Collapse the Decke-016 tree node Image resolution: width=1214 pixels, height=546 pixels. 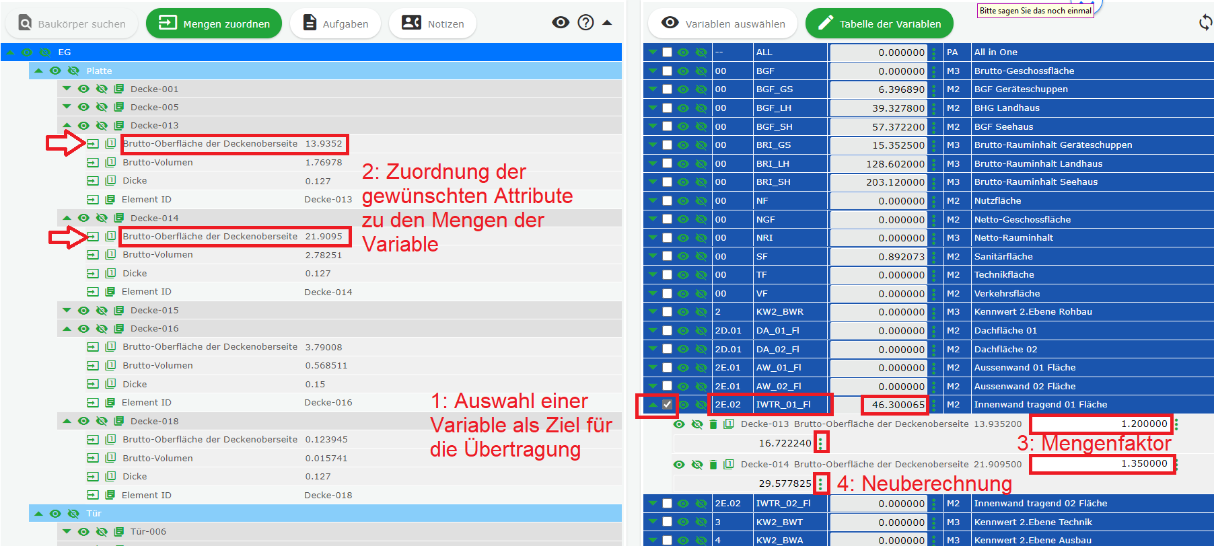[67, 329]
